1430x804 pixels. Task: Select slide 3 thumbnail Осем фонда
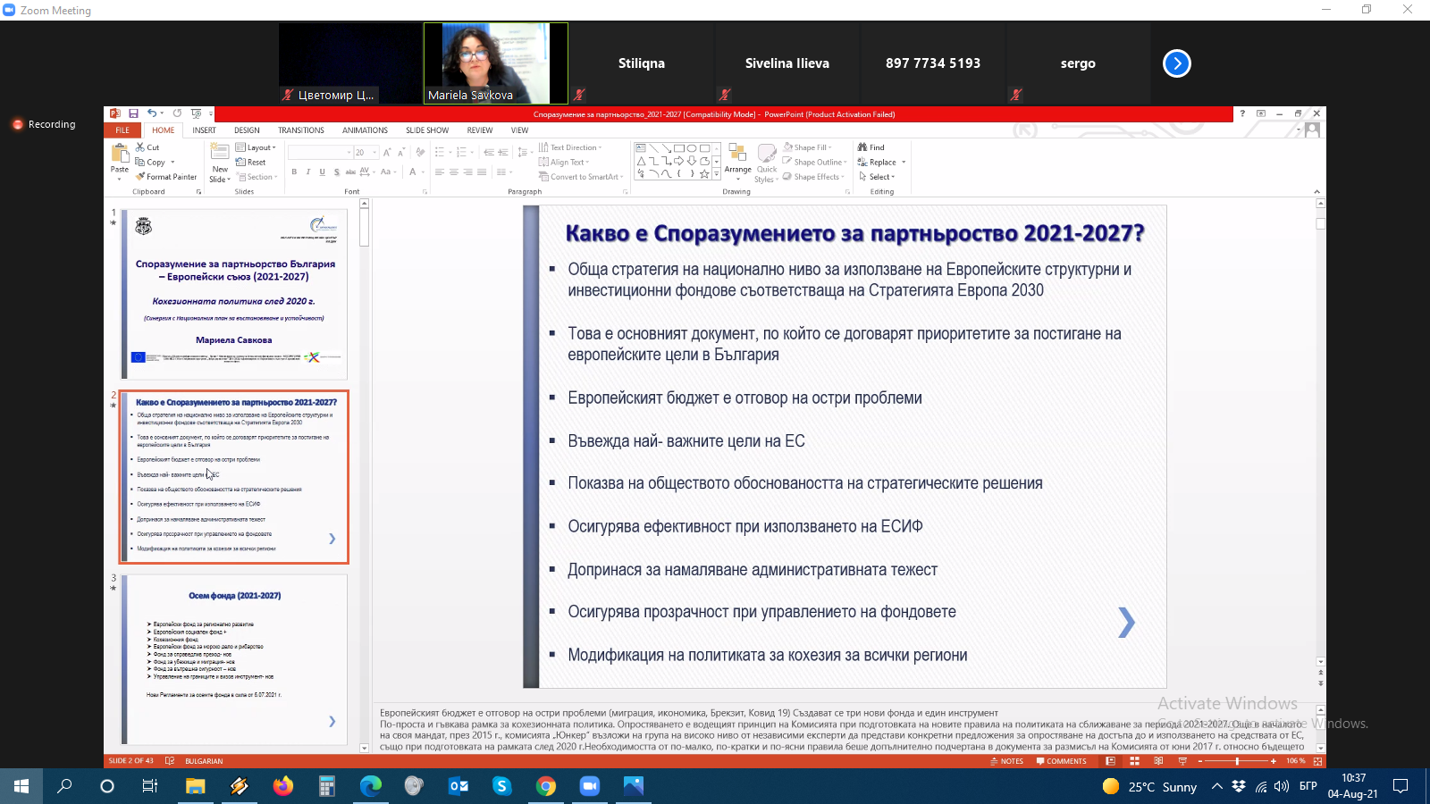[234, 659]
